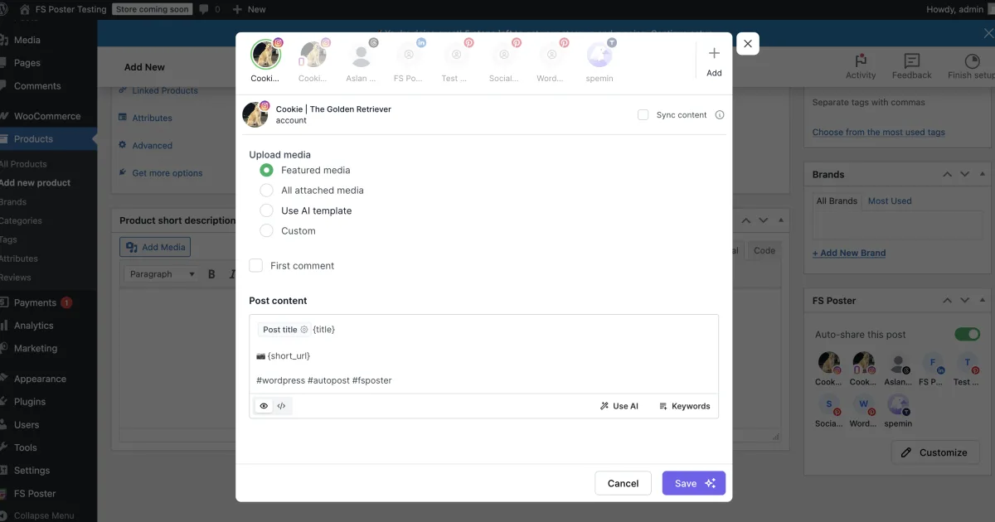Screen dimensions: 995x522
Task: Open the Linked Products data tab
Action: 165,90
